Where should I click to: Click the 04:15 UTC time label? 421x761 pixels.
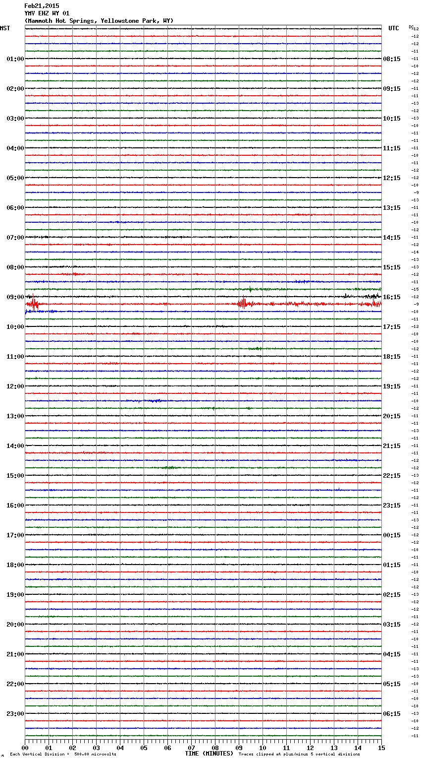click(x=392, y=654)
